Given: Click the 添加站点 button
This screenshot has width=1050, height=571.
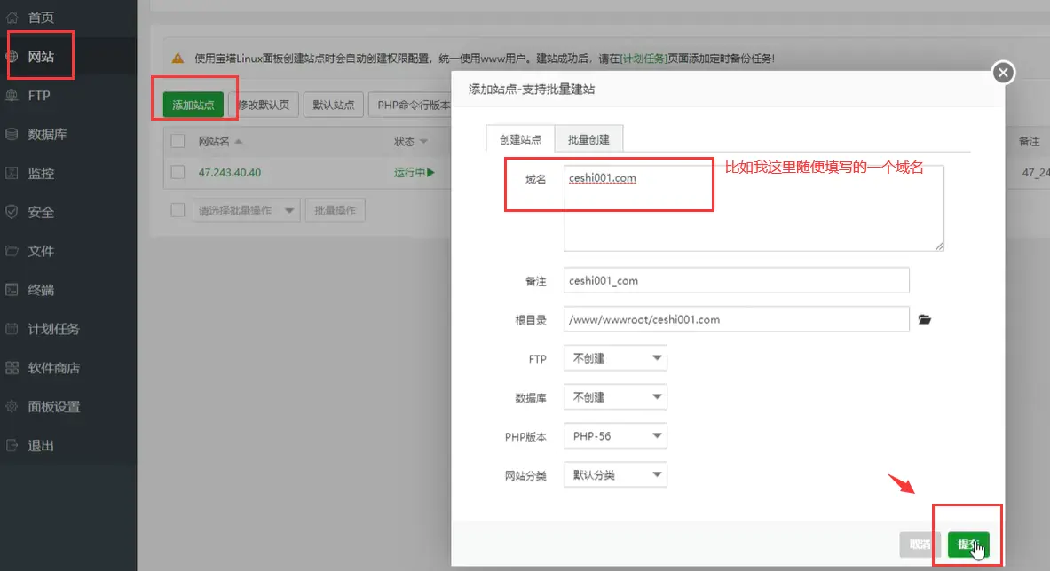Looking at the screenshot, I should click(x=193, y=104).
